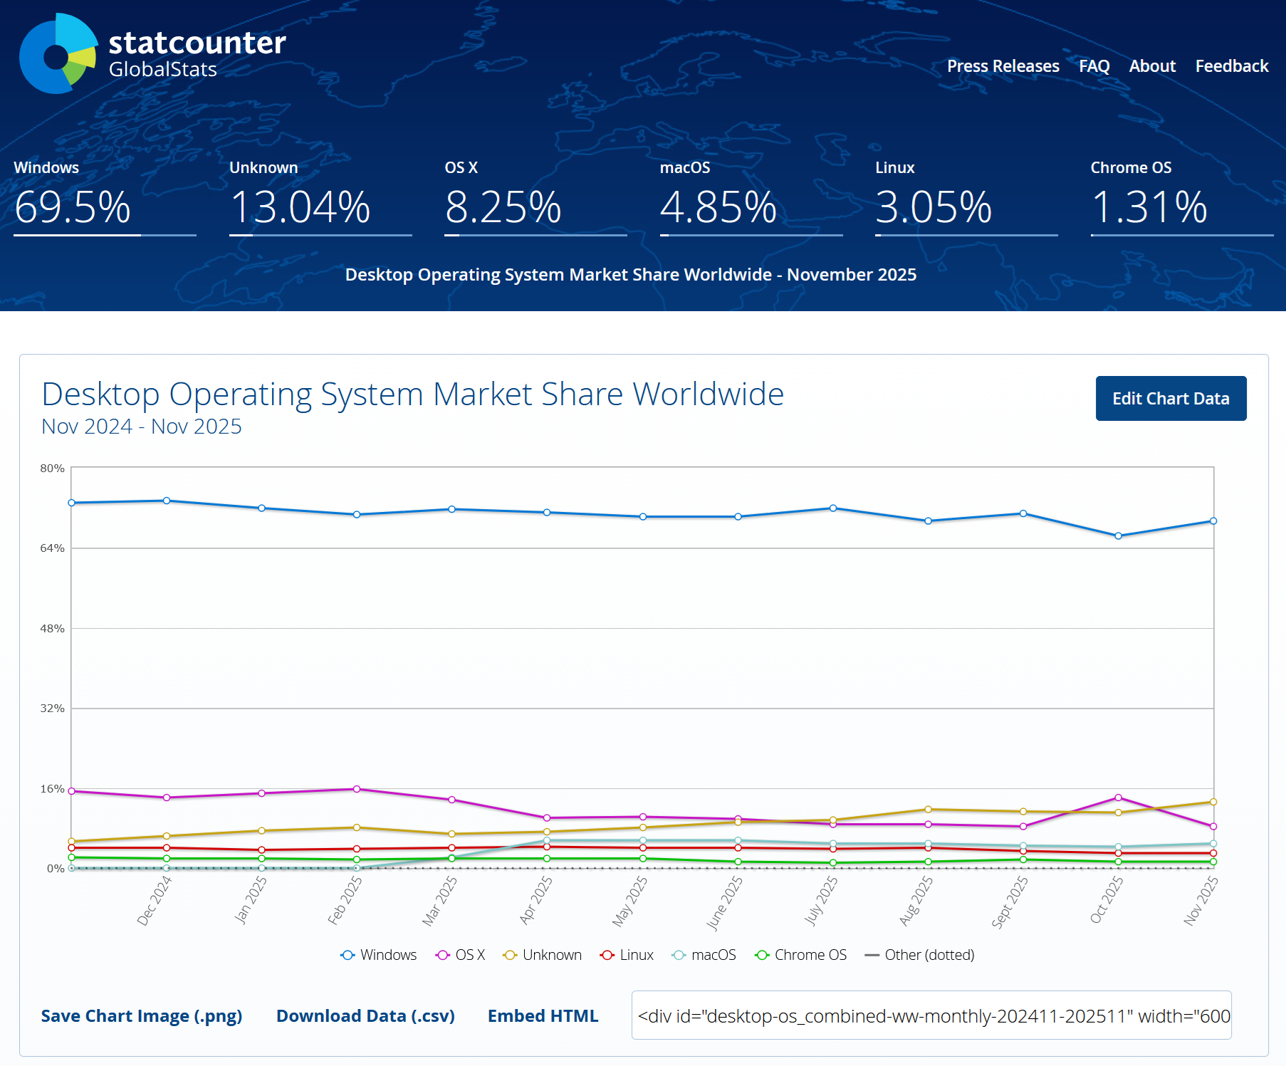Select the OS X data point for Apr 2025

click(547, 817)
